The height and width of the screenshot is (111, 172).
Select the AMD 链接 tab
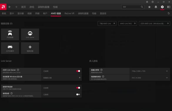click(56, 13)
